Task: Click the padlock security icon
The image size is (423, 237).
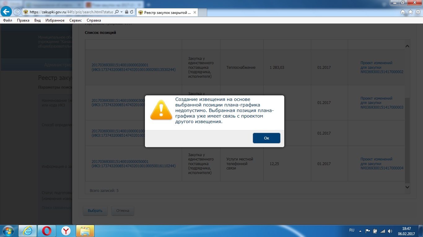Action: coord(127,12)
